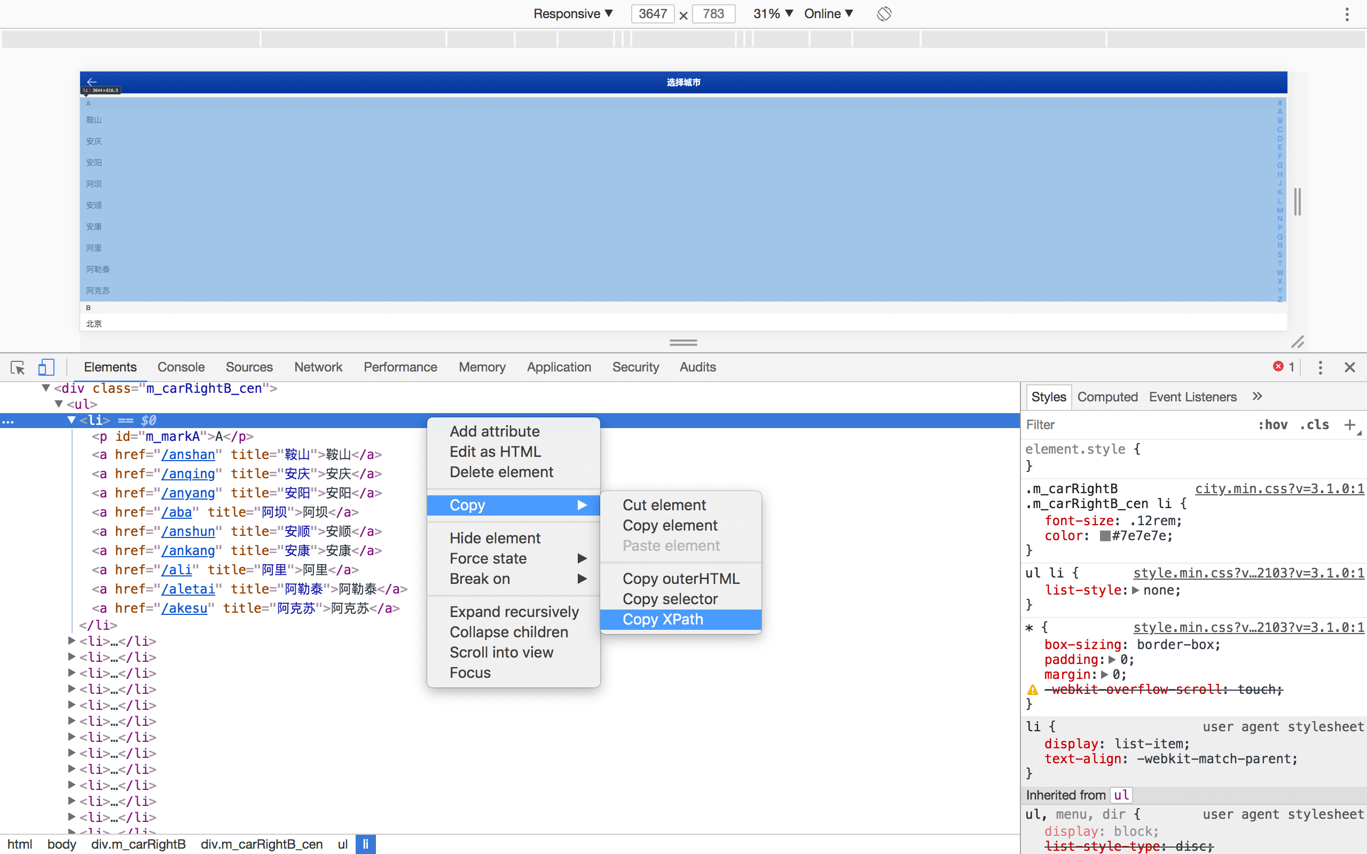Open the 31% zoom dropdown
The width and height of the screenshot is (1367, 854).
pyautogui.click(x=773, y=13)
